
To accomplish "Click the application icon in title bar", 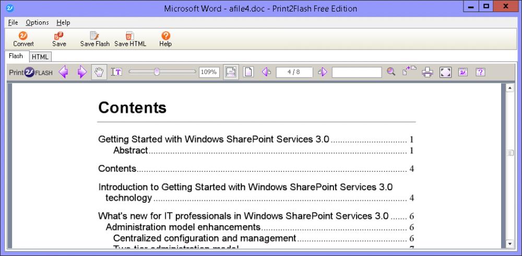I will (x=10, y=8).
